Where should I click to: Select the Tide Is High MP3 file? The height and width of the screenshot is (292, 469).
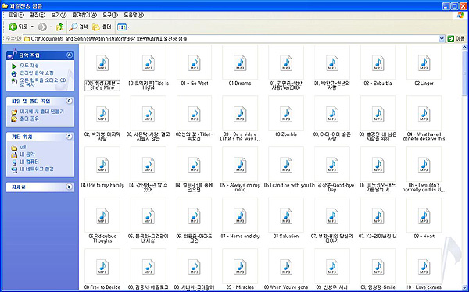pyautogui.click(x=149, y=68)
